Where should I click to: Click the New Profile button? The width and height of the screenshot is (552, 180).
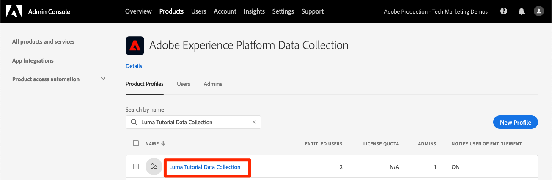[x=515, y=123]
